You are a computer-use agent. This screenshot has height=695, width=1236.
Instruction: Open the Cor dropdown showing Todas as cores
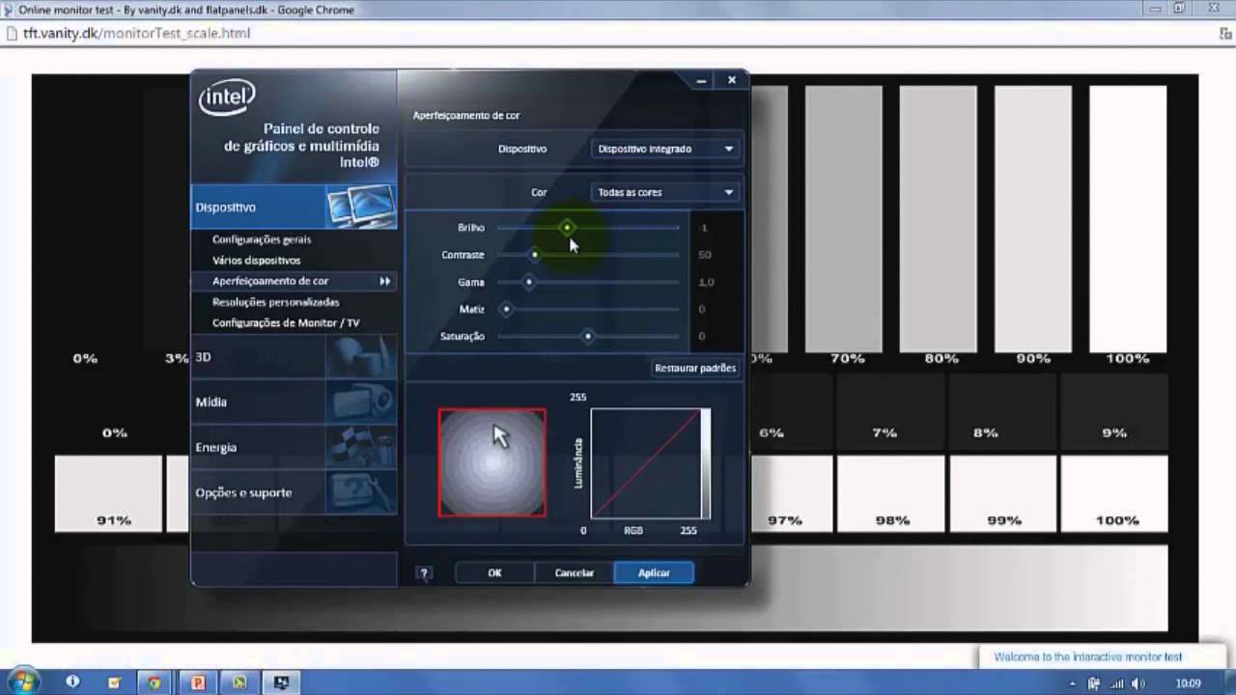tap(666, 192)
